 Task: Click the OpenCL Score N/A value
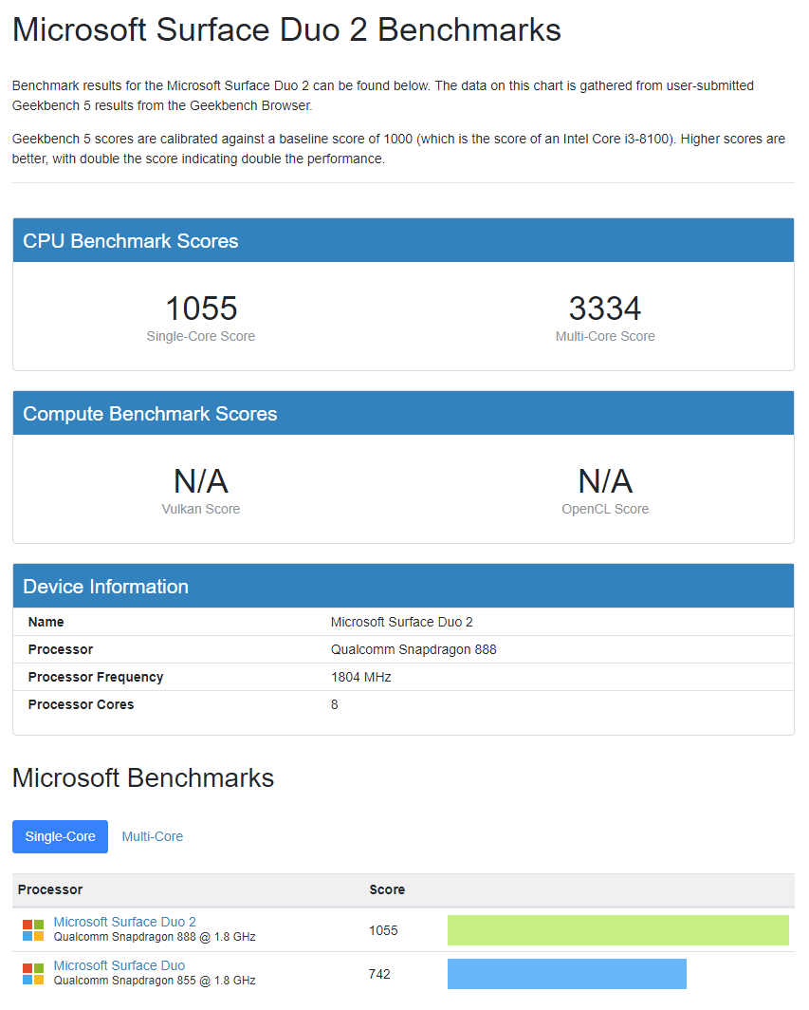(605, 480)
